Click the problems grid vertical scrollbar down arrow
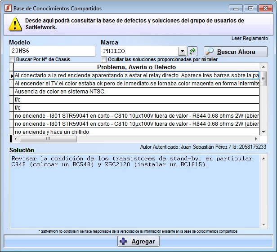Screen dimensions: 277x252 [x=264, y=132]
